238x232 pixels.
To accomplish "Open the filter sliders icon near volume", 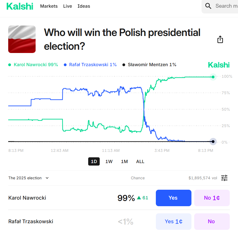I will (x=224, y=178).
